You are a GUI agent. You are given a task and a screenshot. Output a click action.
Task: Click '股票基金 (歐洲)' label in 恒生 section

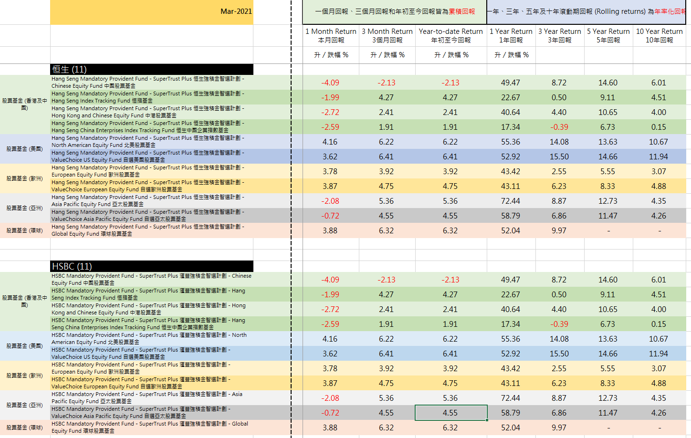tap(25, 178)
